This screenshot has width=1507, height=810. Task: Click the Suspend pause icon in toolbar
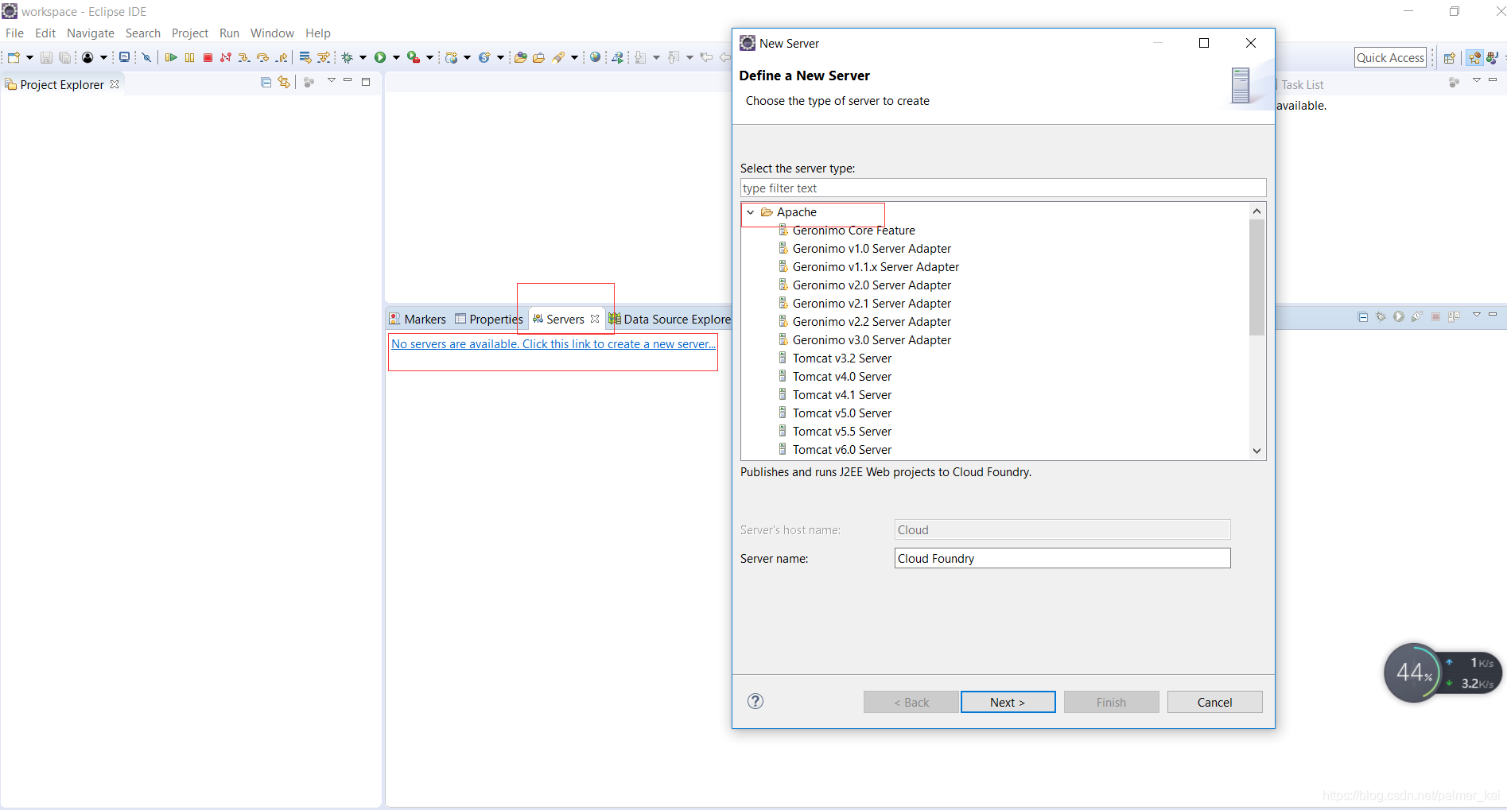[x=189, y=57]
